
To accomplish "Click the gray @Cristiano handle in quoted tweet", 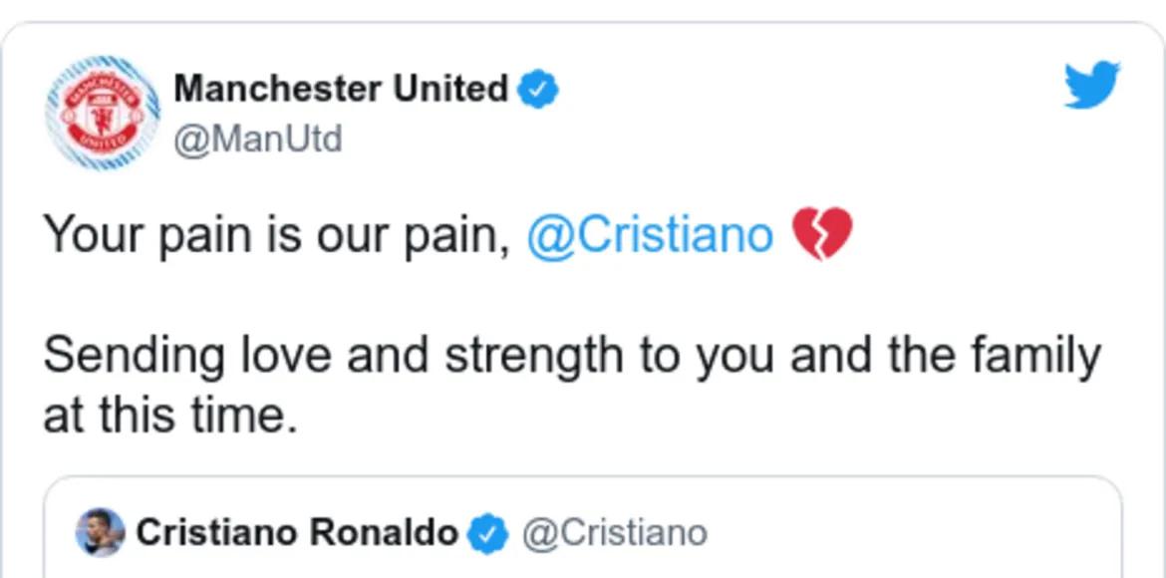I will 615,533.
